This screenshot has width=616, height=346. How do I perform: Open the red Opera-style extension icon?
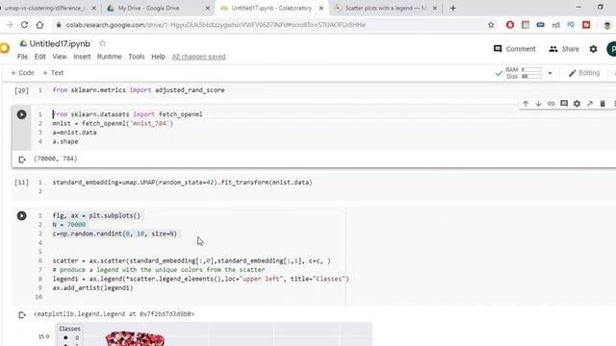(510, 25)
